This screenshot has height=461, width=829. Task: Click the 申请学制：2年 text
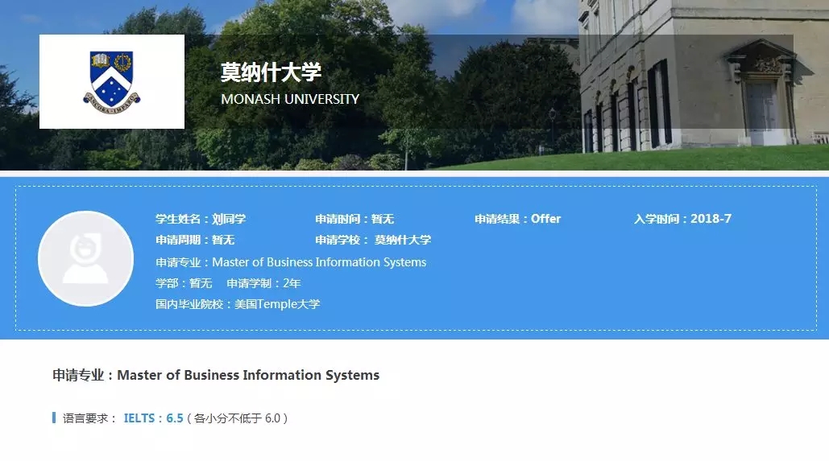[x=263, y=283]
